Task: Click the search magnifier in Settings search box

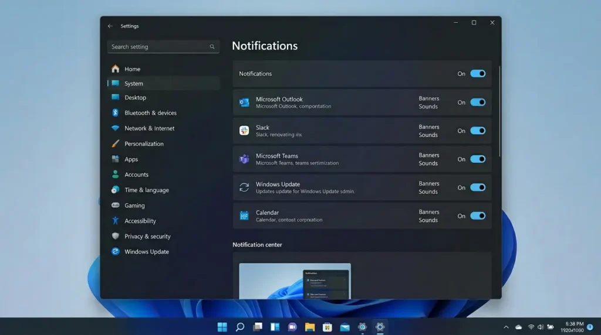Action: pos(212,47)
